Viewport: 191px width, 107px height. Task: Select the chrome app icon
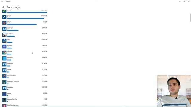(x=4, y=52)
